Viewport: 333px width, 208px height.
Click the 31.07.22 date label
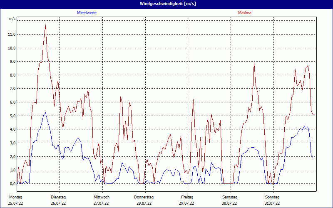coord(272,203)
